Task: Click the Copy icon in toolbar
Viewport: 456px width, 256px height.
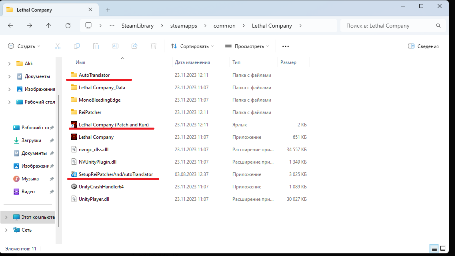Action: coord(77,46)
